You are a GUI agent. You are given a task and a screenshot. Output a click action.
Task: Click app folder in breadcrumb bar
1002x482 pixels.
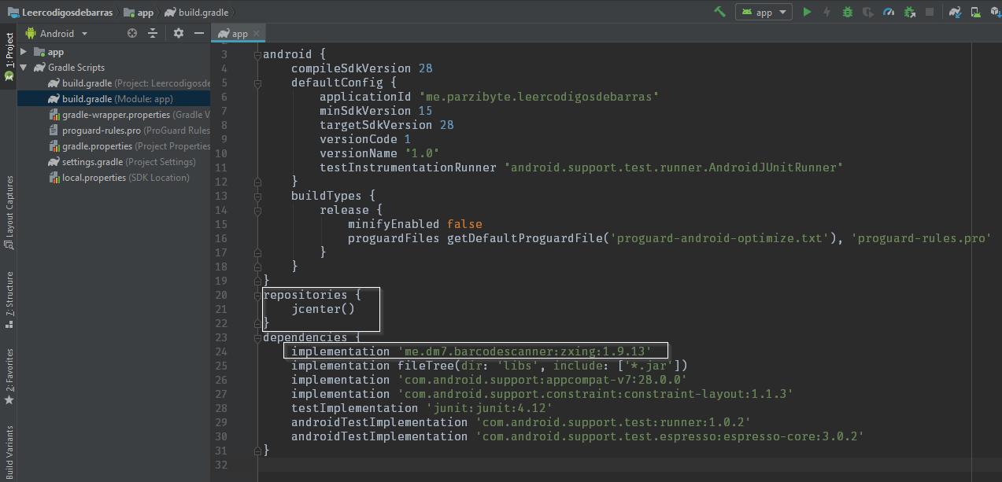(139, 12)
